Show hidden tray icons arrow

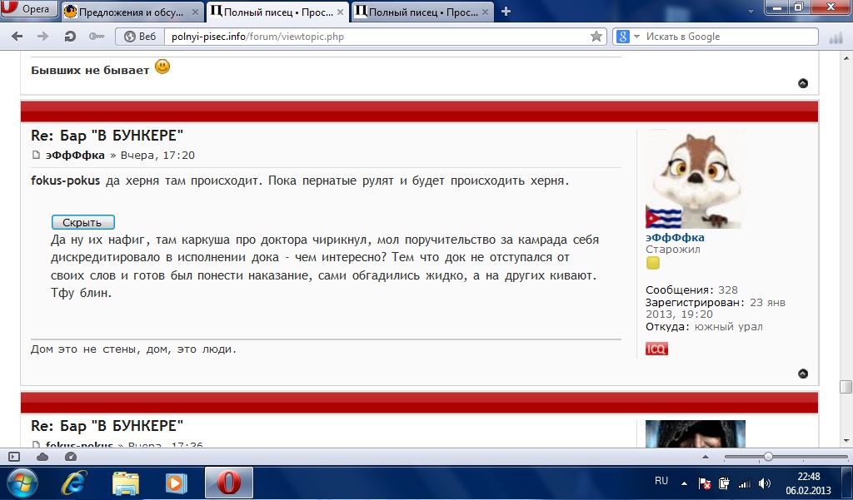(x=685, y=483)
